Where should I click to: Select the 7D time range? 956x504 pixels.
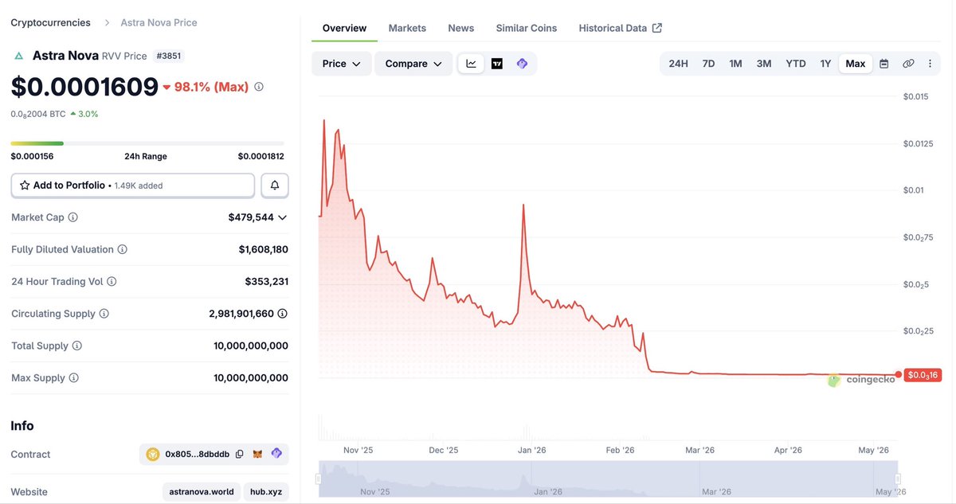click(708, 64)
